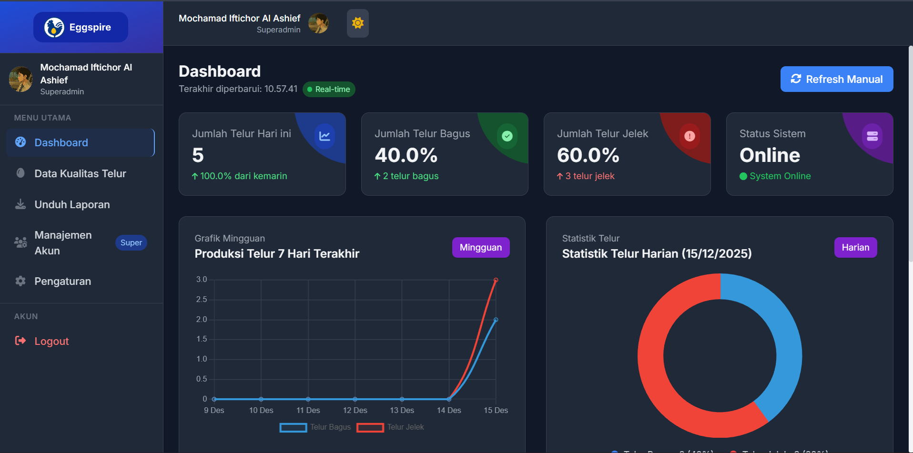Click the download icon for Unduh Laporan
The image size is (913, 453).
point(20,204)
